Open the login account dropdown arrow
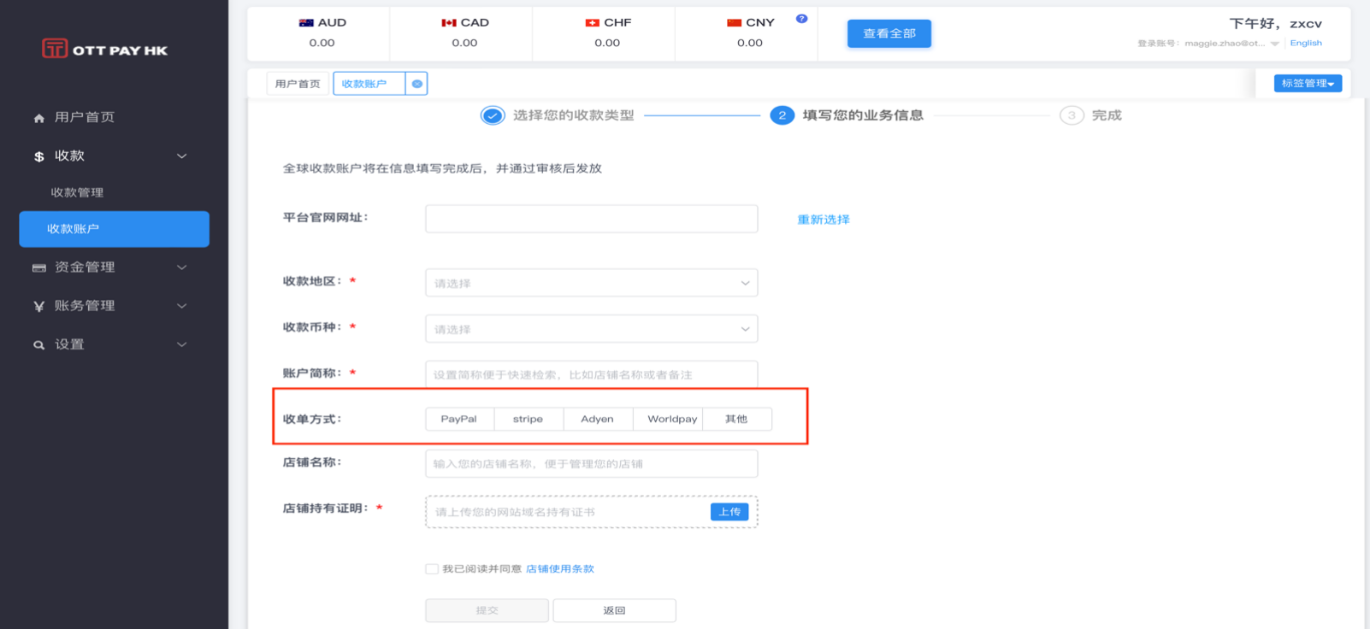Image resolution: width=1370 pixels, height=629 pixels. (x=1274, y=44)
